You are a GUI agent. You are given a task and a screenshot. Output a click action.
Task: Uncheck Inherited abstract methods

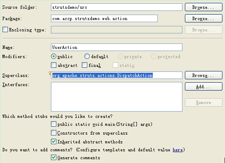[53, 142]
